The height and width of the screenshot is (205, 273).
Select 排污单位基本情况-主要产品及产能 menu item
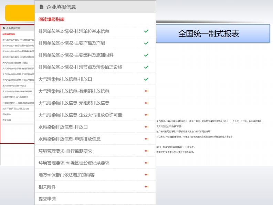(72, 43)
